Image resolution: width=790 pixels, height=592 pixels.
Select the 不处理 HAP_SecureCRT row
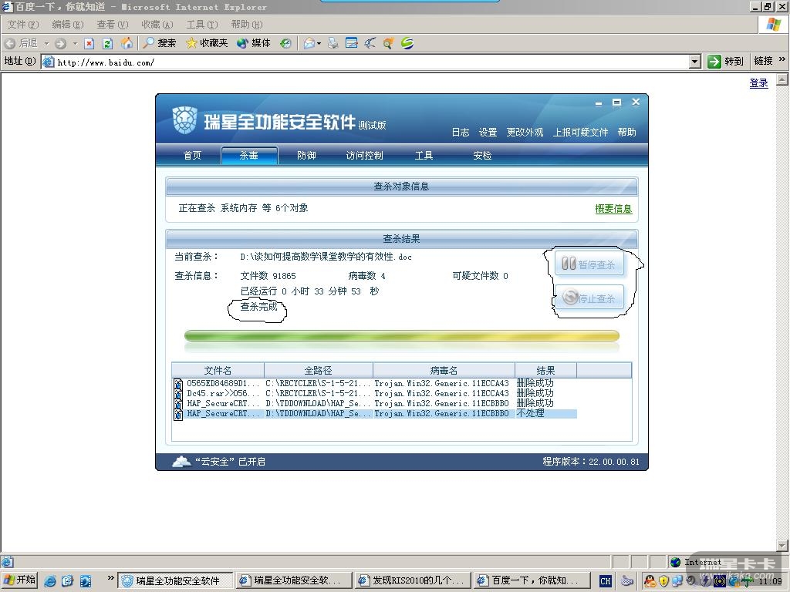click(x=375, y=413)
